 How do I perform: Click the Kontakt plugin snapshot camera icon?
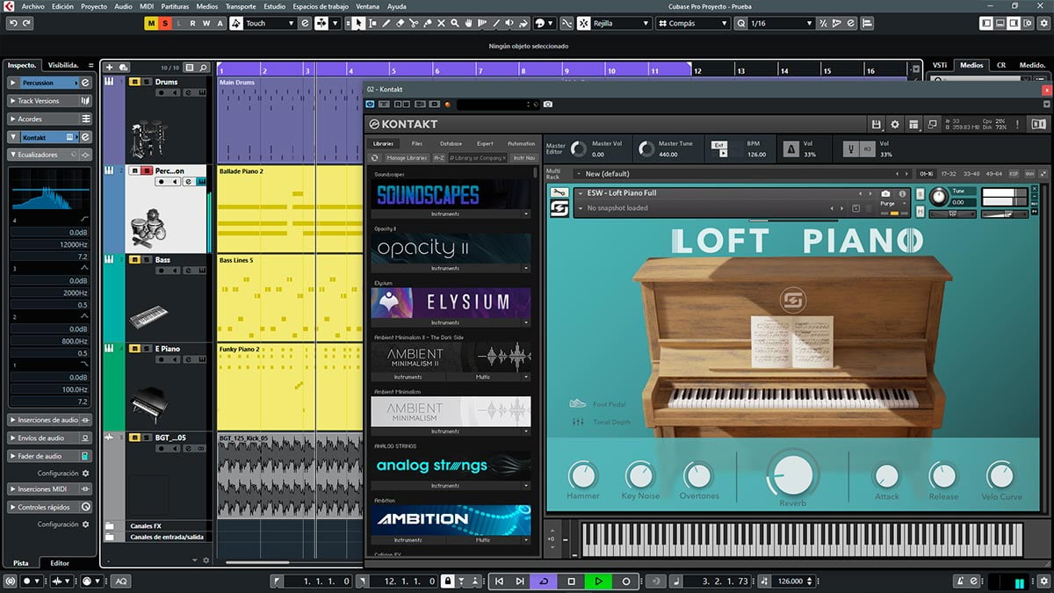(x=548, y=105)
